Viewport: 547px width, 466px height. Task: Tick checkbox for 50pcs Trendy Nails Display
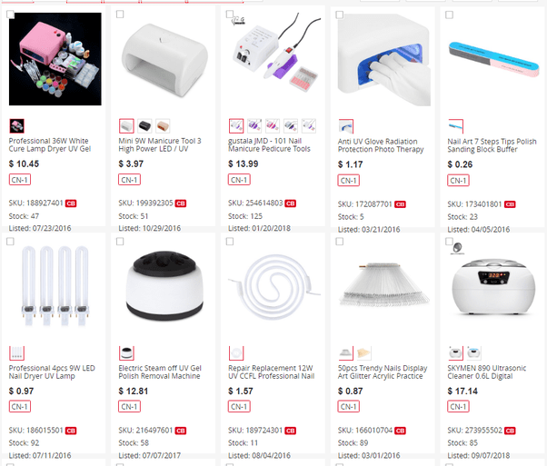click(340, 242)
